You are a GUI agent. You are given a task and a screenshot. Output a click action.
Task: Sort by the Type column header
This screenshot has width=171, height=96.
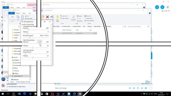click(77, 30)
